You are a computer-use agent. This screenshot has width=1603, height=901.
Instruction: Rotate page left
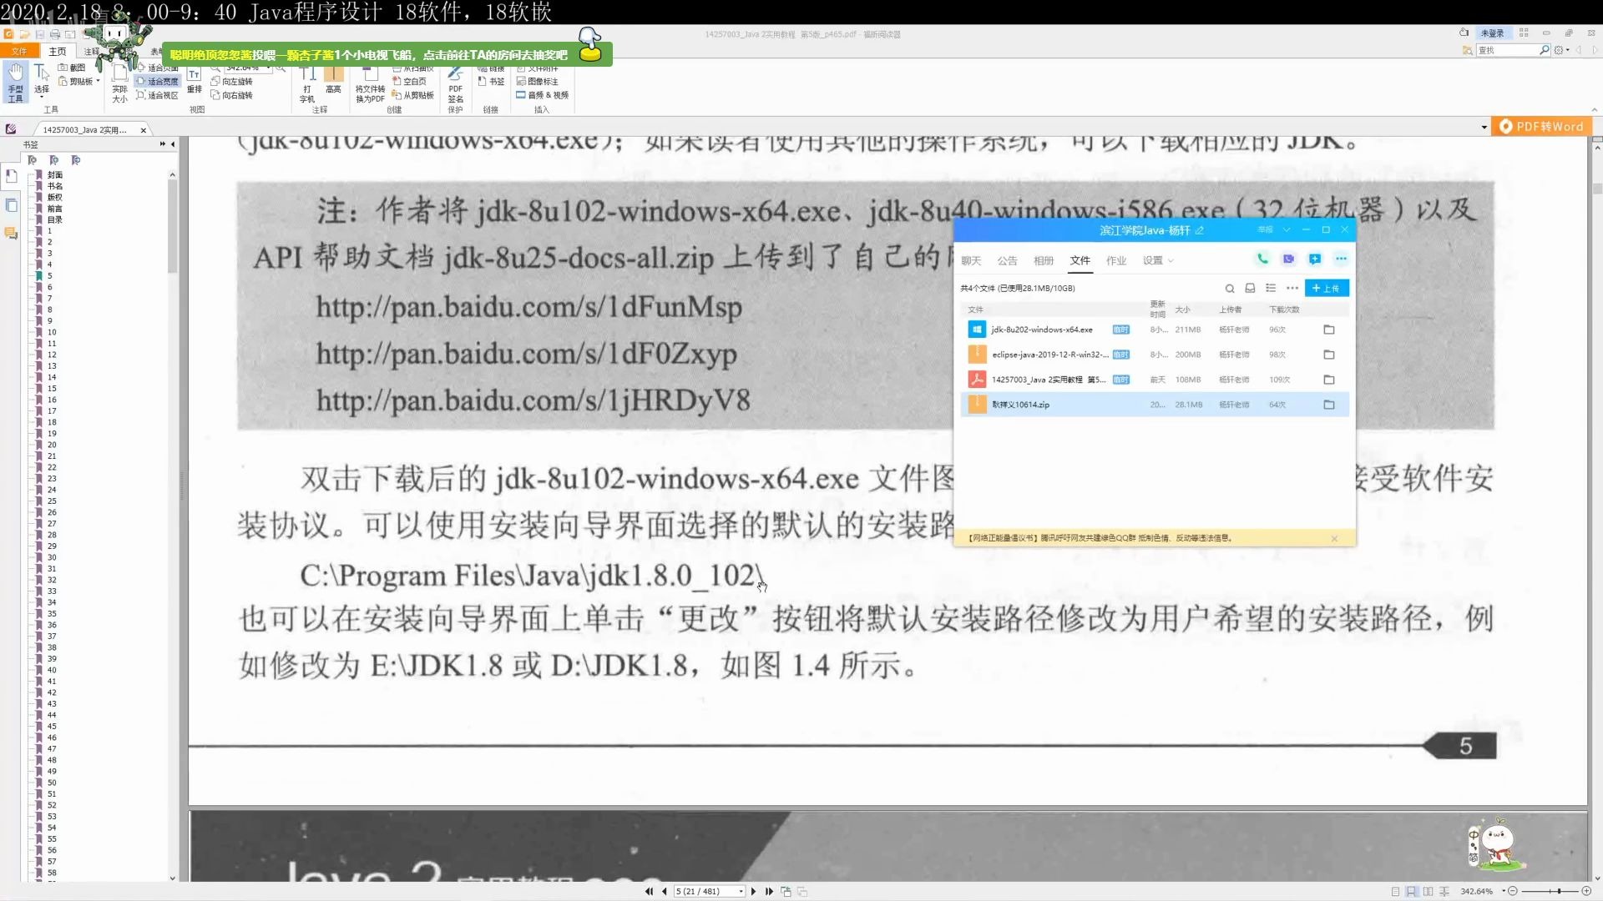(232, 82)
